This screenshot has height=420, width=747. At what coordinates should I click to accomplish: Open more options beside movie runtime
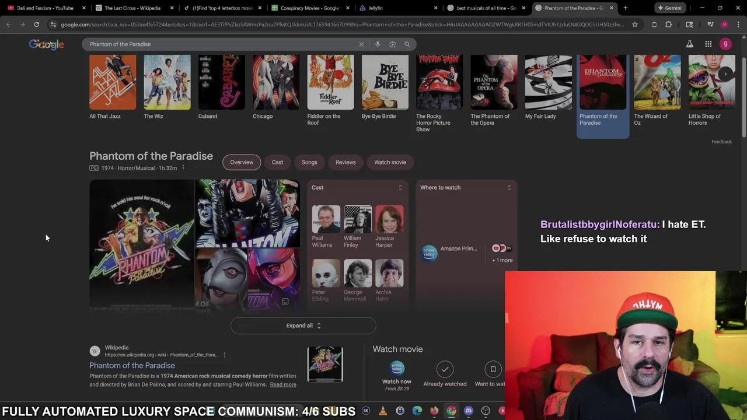(183, 168)
